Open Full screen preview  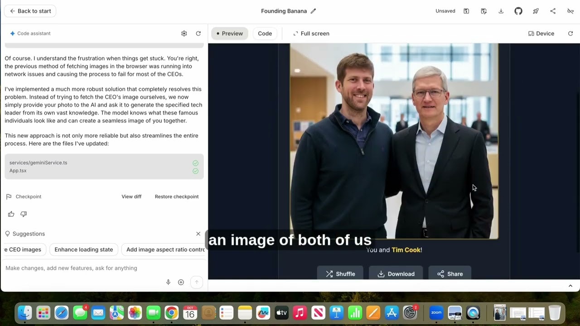pos(311,34)
